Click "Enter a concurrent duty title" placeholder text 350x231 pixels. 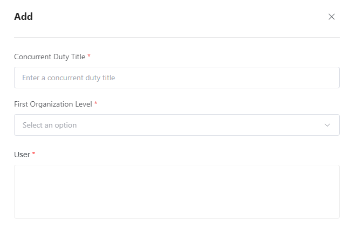pyautogui.click(x=68, y=78)
